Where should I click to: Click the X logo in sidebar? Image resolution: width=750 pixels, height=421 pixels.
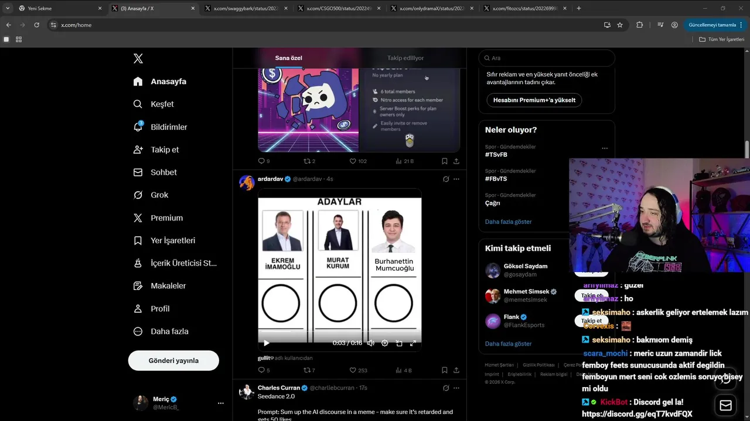click(138, 58)
